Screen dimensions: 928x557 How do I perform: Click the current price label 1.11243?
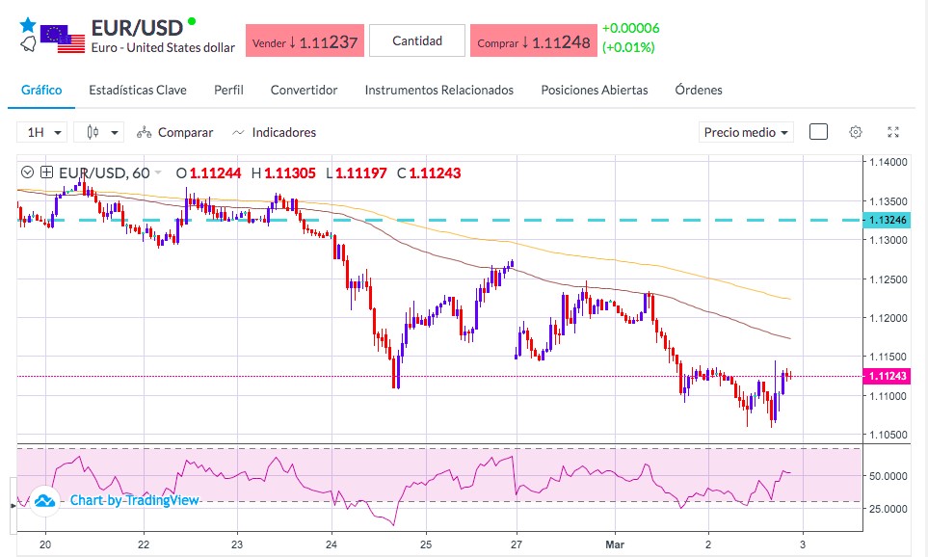[x=887, y=376]
